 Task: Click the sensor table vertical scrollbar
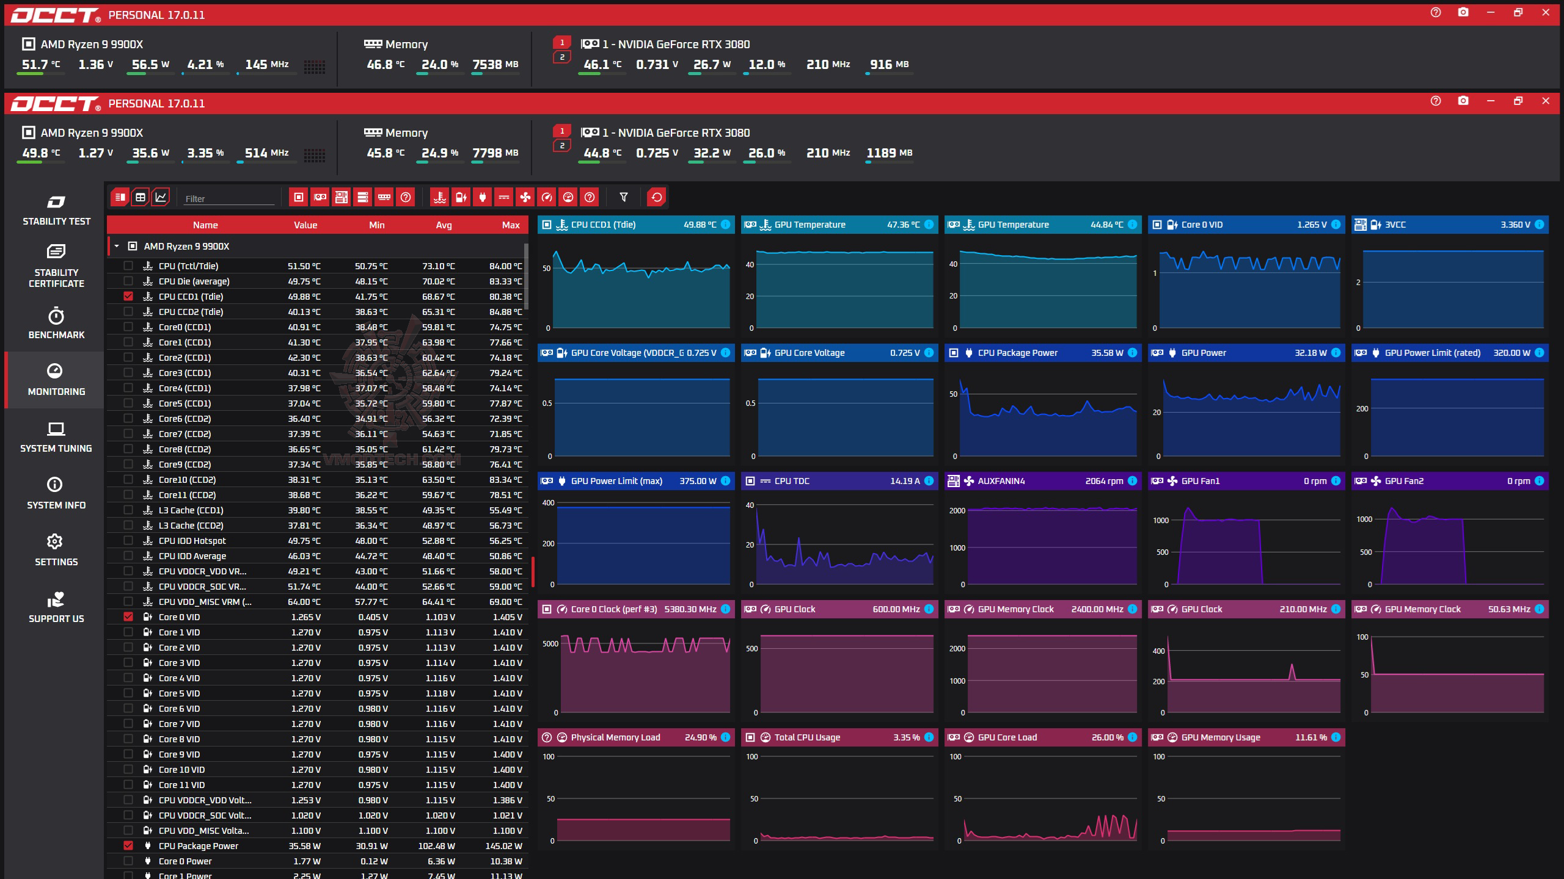526,277
